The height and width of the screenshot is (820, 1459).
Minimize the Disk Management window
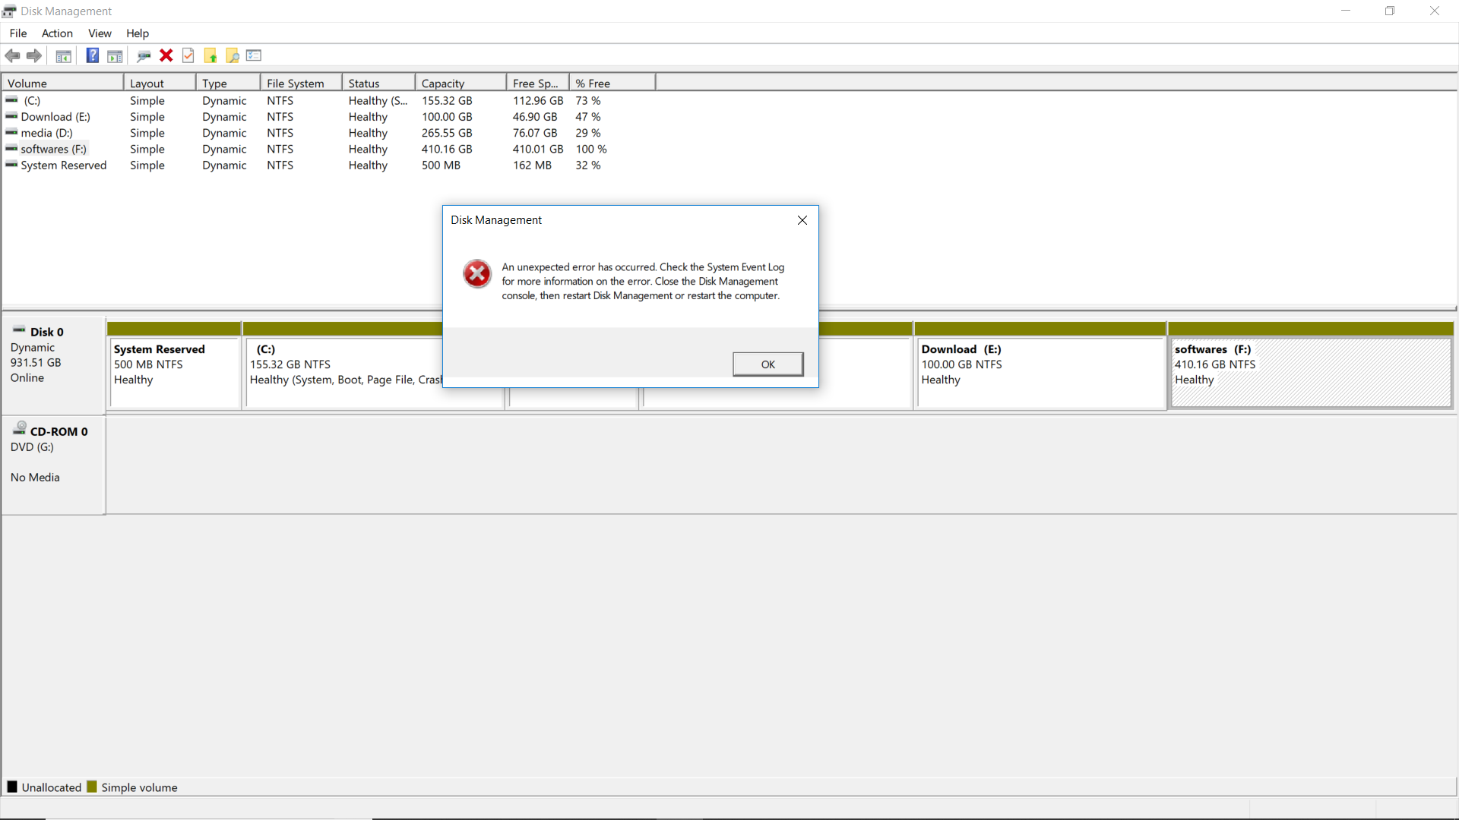coord(1346,11)
